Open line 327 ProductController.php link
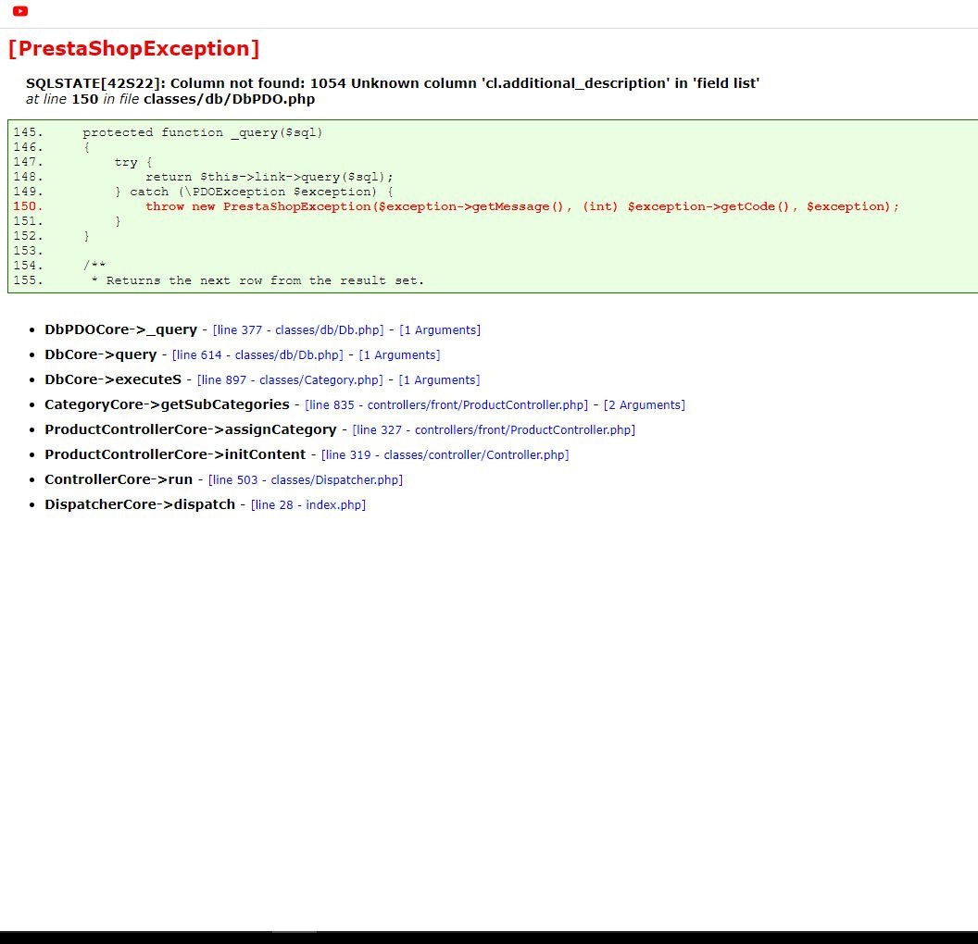 click(x=494, y=429)
